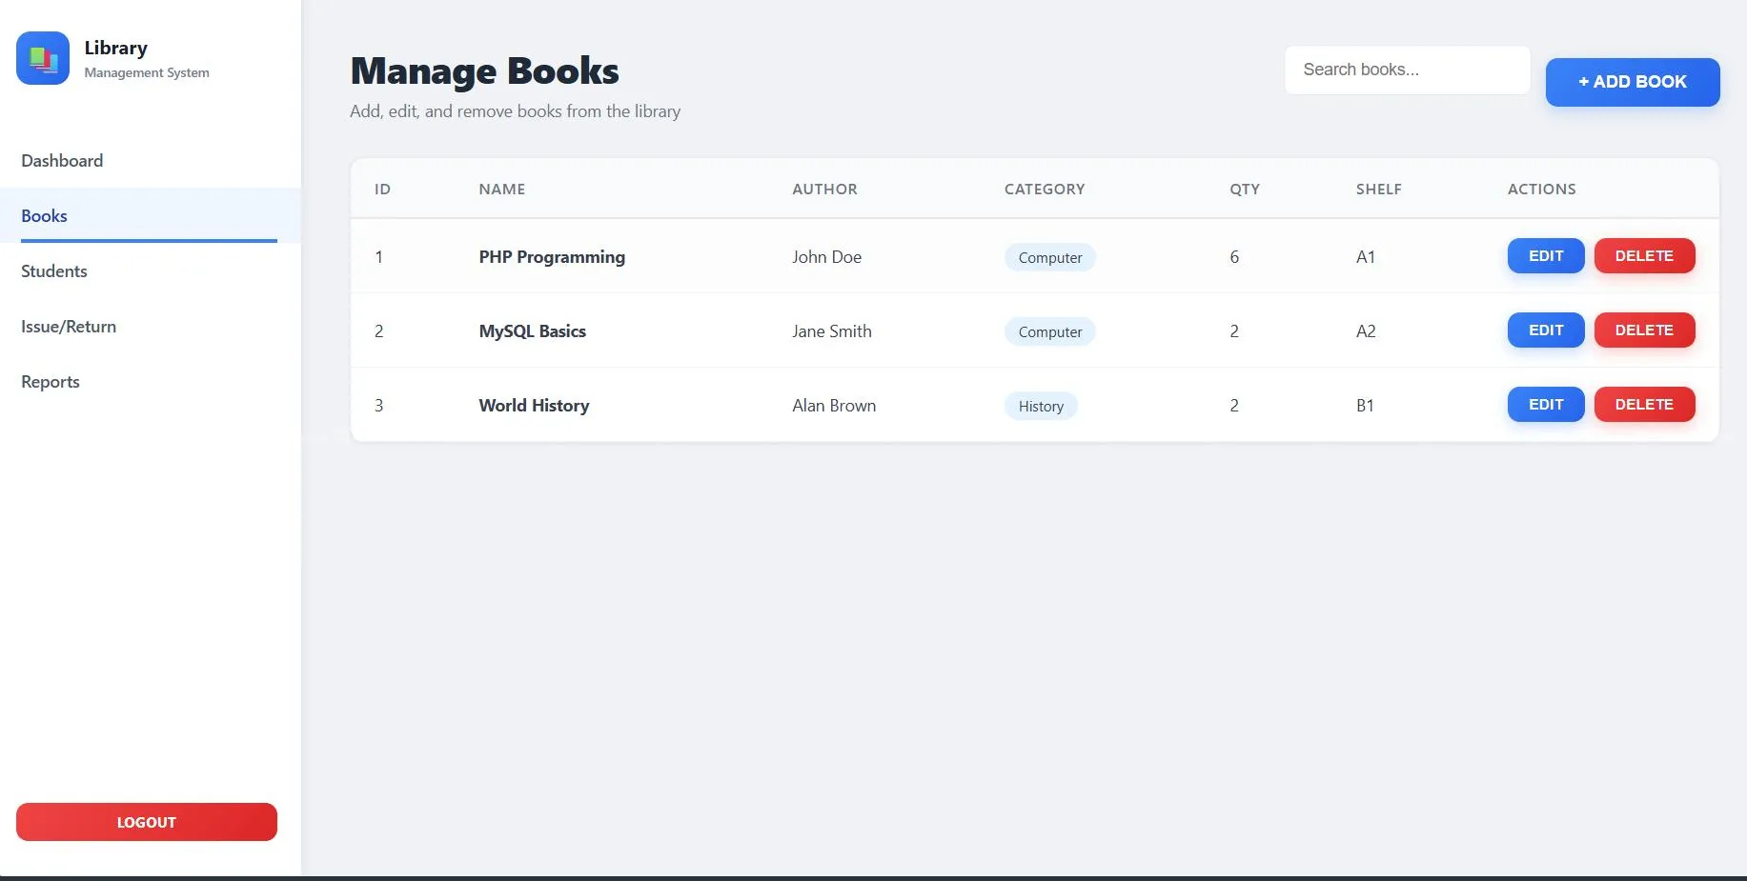Viewport: 1747px width, 881px height.
Task: Edit the World History book
Action: 1545,405
